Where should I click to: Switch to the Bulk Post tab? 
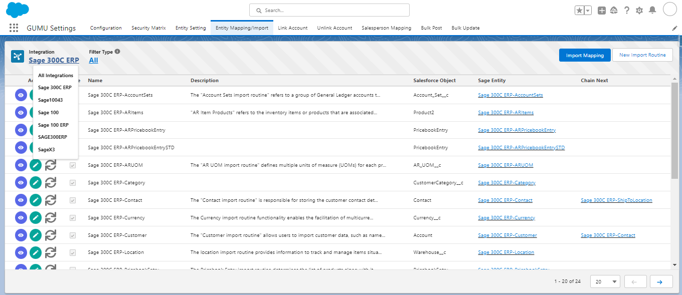point(431,28)
